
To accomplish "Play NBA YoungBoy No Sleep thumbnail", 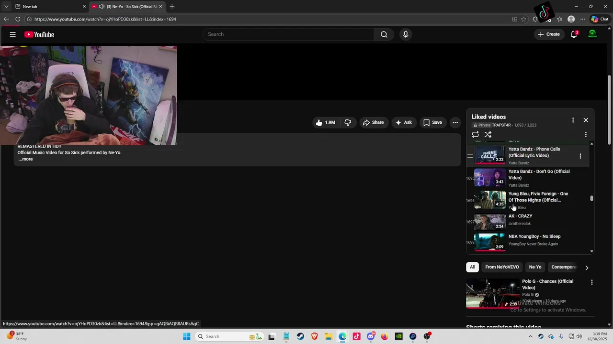I will click(x=490, y=242).
